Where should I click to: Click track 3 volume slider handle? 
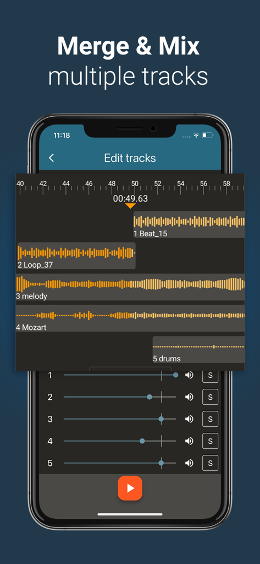(161, 419)
